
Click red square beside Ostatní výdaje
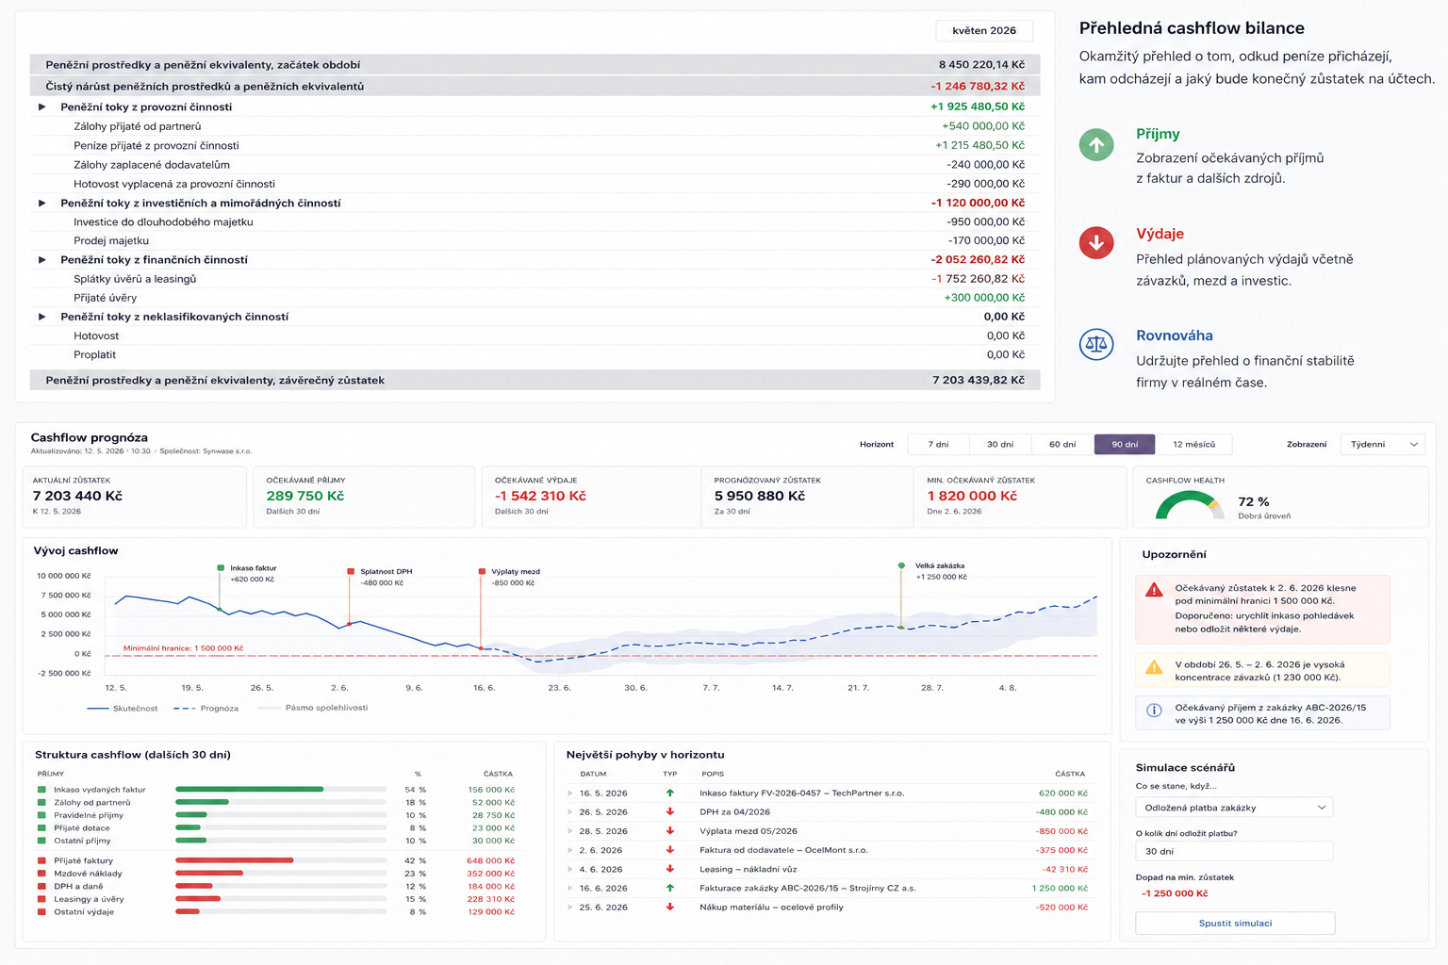(x=41, y=912)
